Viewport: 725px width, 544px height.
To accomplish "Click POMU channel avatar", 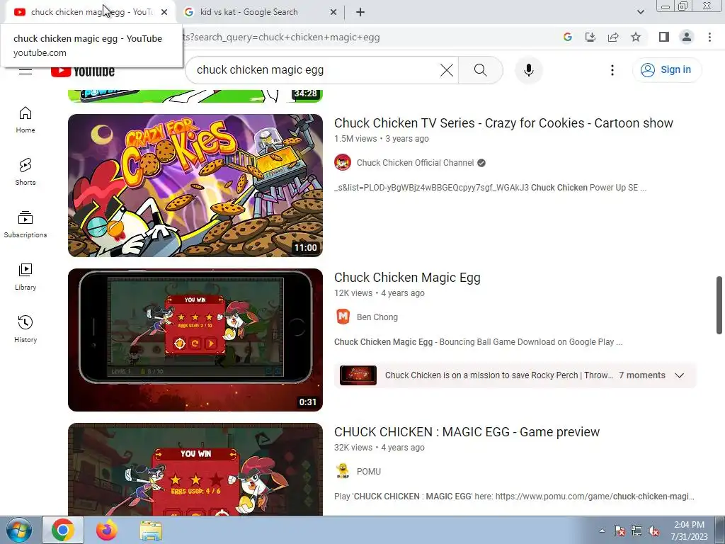I will click(x=343, y=471).
